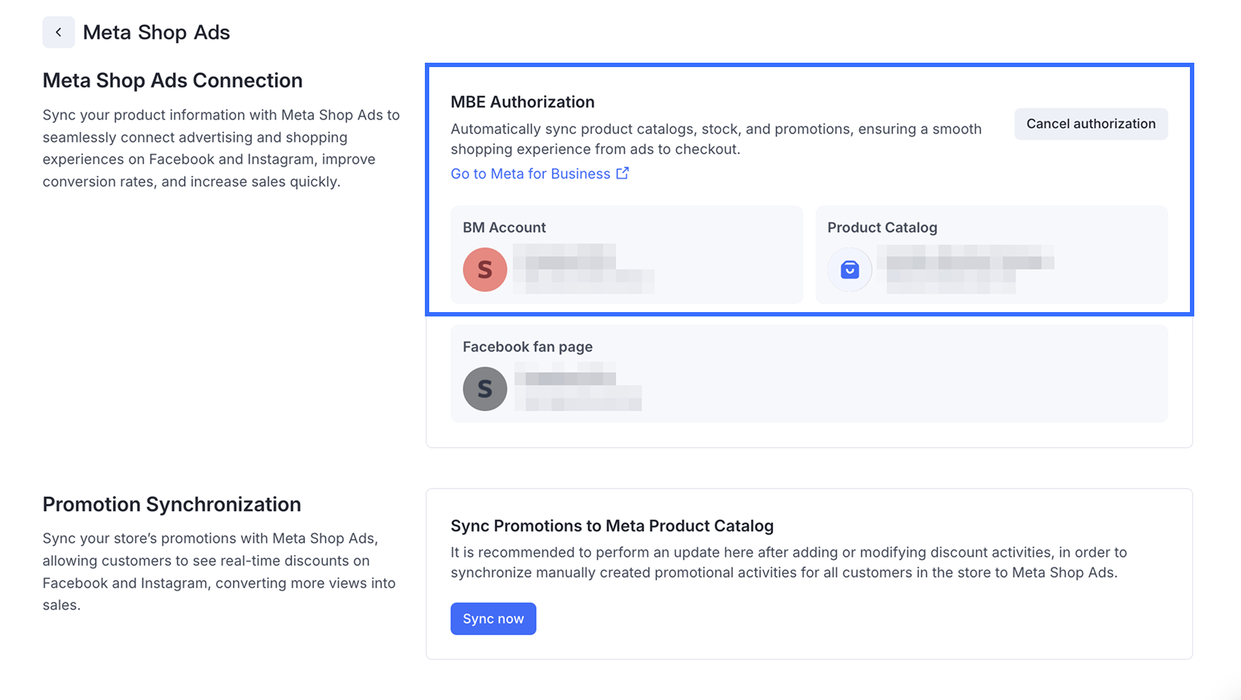Click the Promotion Synchronization heading
This screenshot has height=700, width=1241.
tap(172, 505)
